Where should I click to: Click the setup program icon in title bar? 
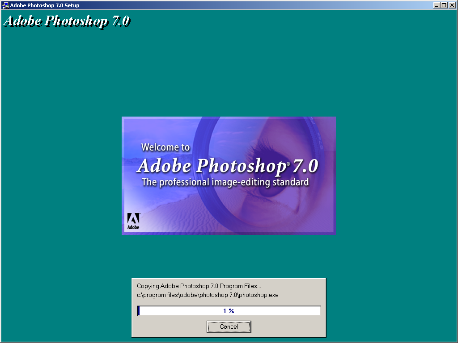5,5
